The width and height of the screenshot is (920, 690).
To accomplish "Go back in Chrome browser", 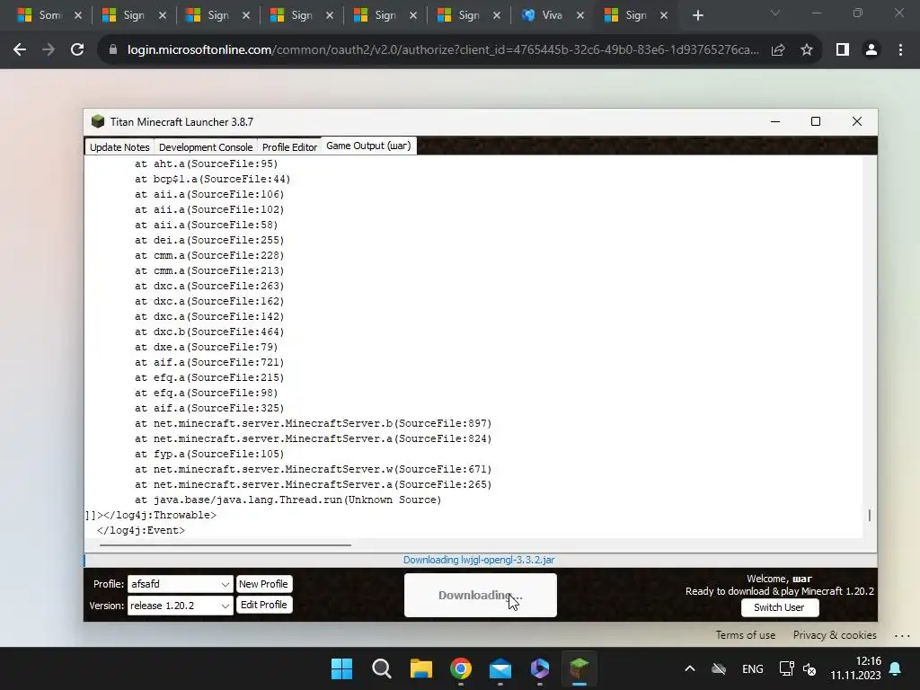I will pyautogui.click(x=20, y=50).
